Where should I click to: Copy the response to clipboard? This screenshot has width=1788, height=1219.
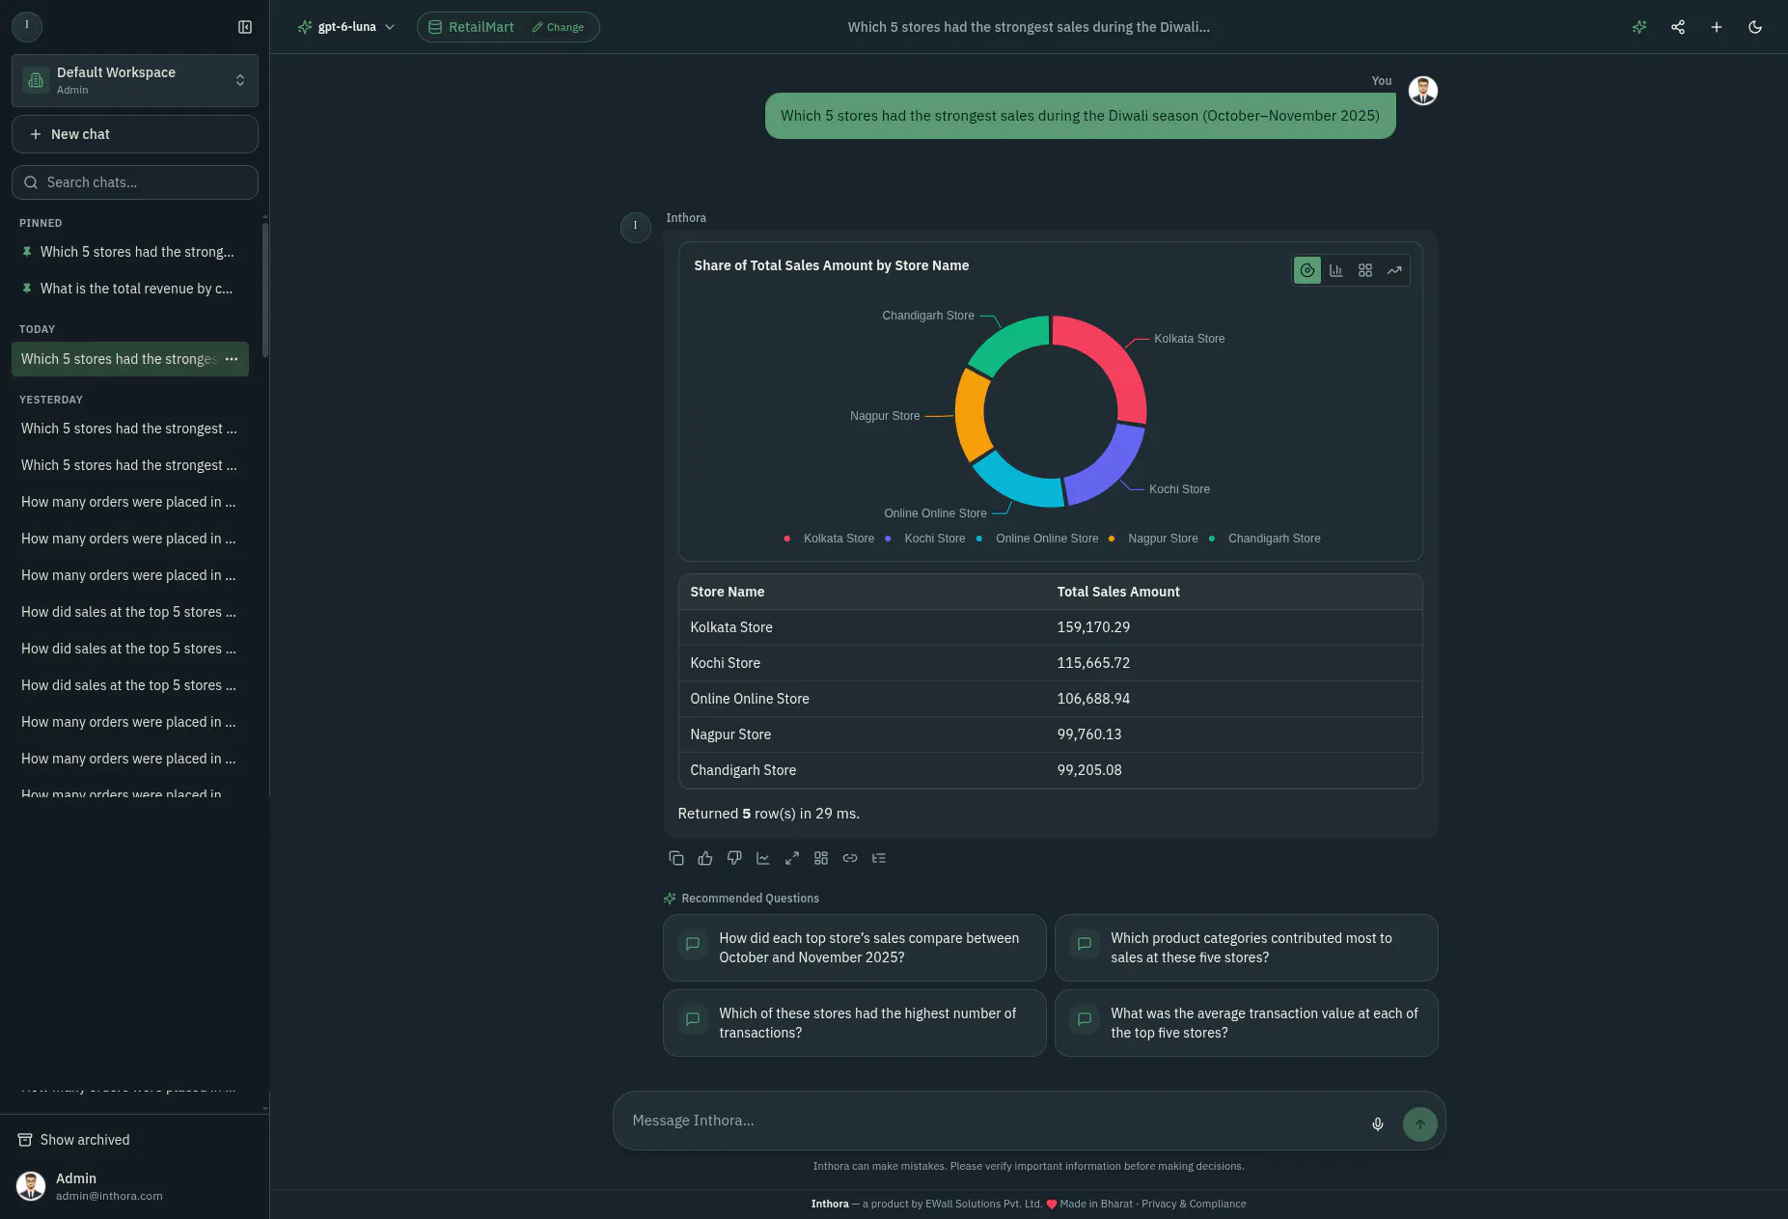pyautogui.click(x=676, y=858)
